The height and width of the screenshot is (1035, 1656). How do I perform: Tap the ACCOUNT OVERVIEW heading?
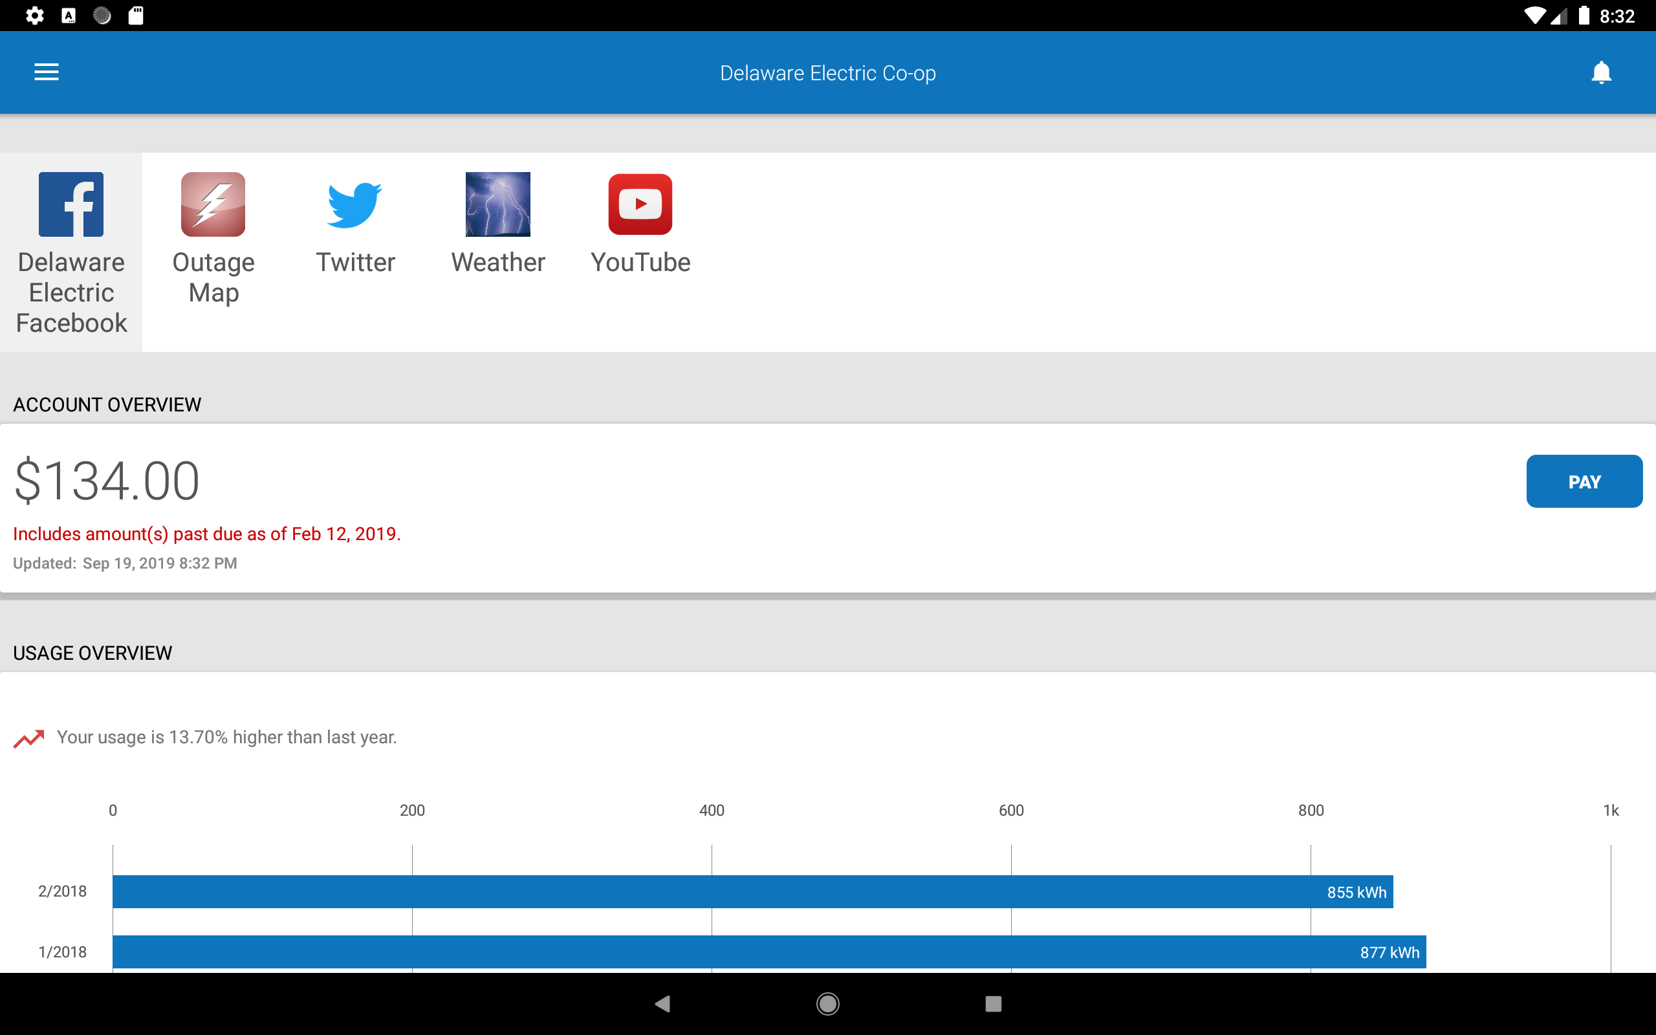pyautogui.click(x=107, y=404)
